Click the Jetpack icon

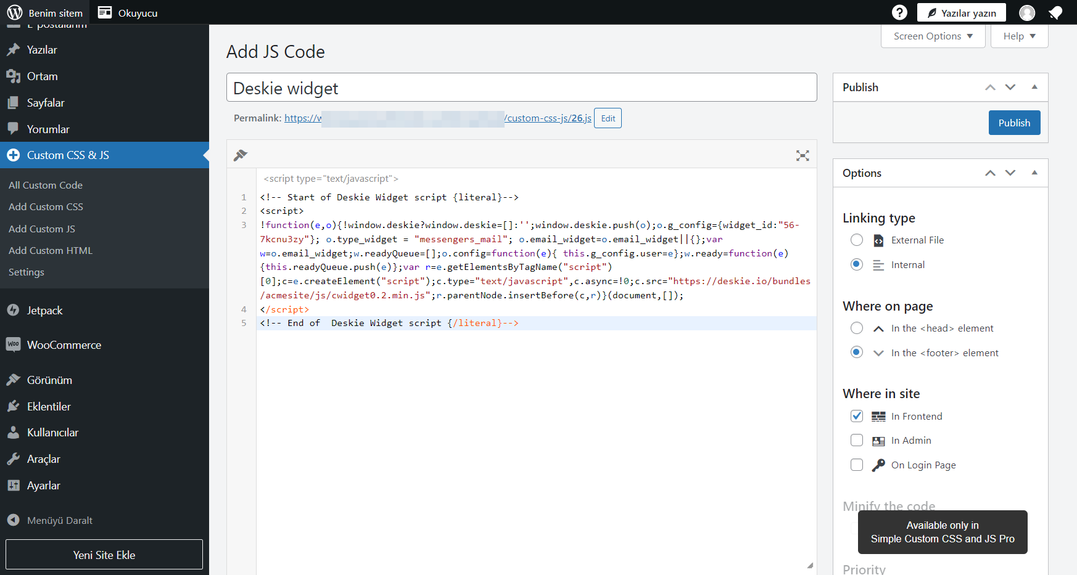point(13,310)
